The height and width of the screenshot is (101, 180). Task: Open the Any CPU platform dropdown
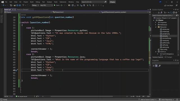click(46, 5)
